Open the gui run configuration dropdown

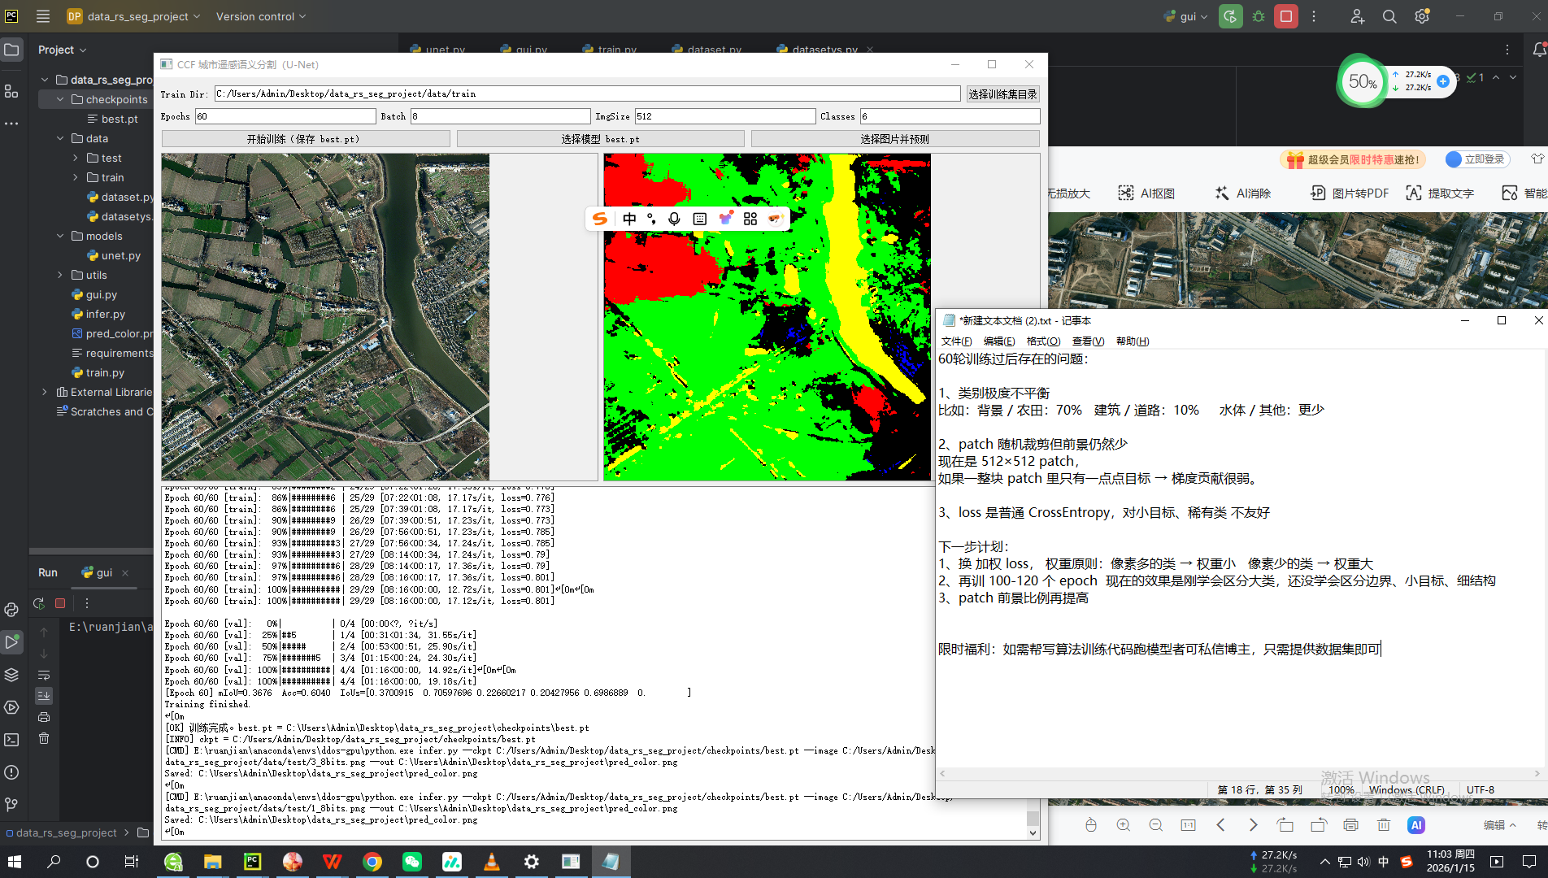pos(1186,16)
